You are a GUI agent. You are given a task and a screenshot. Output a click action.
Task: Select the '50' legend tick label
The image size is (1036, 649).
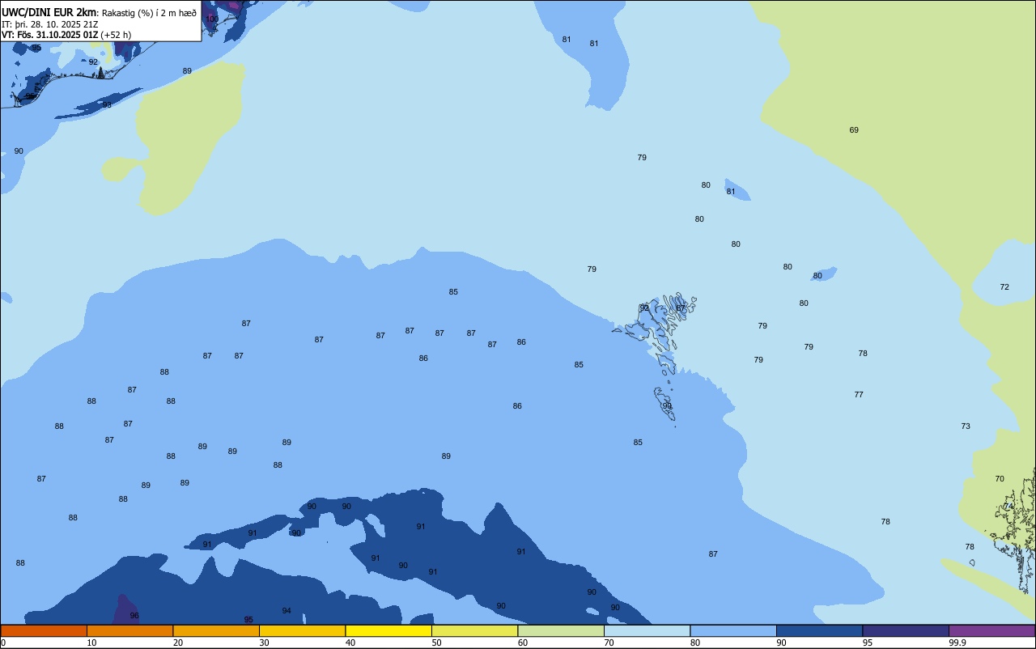pos(436,643)
